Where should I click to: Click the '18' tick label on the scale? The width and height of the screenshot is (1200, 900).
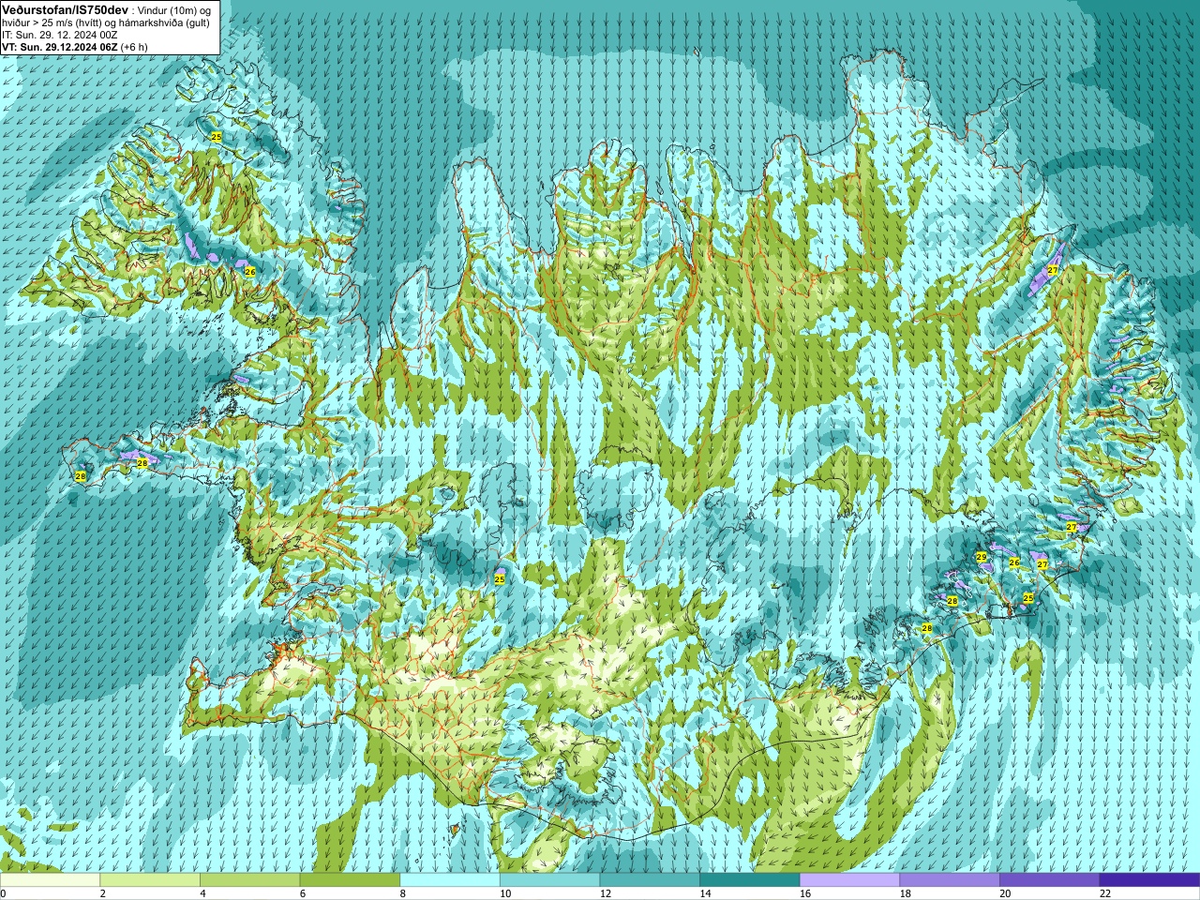pos(906,893)
